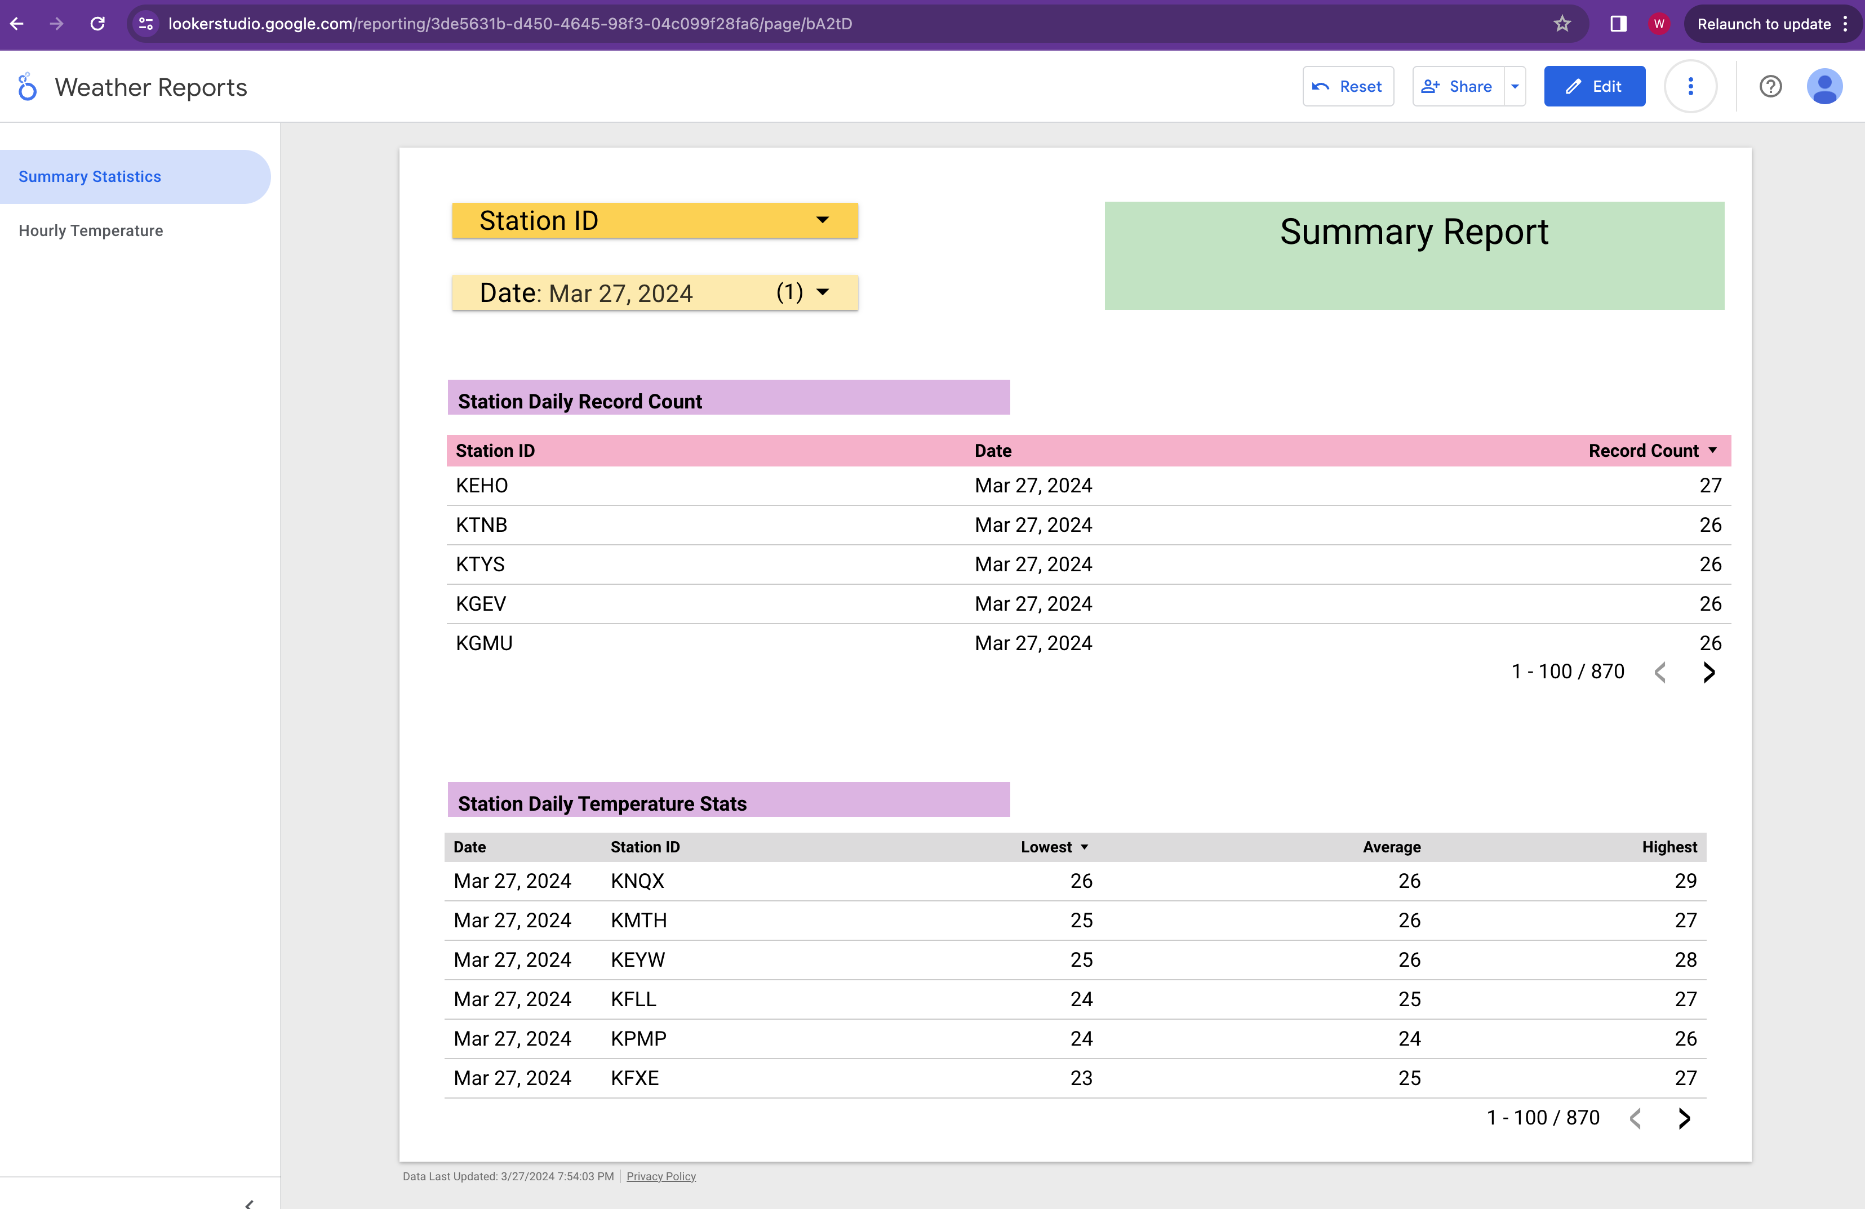Select the Summary Statistics page

[x=90, y=177]
